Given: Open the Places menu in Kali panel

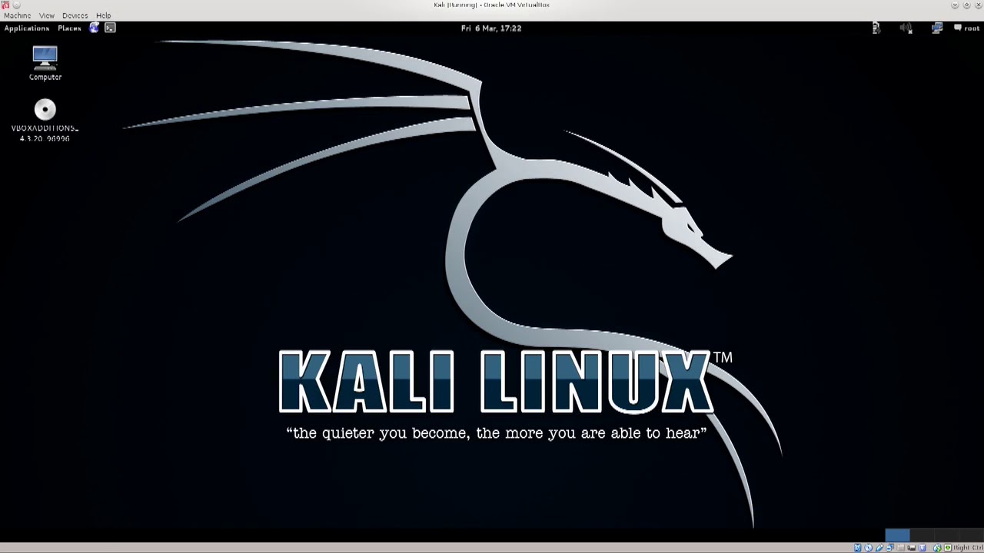Looking at the screenshot, I should pyautogui.click(x=69, y=28).
